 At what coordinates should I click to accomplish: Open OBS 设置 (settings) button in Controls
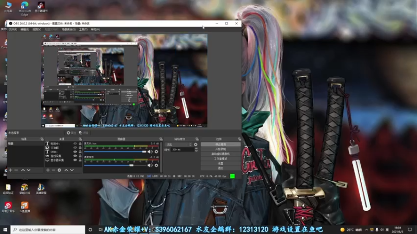[x=220, y=163]
